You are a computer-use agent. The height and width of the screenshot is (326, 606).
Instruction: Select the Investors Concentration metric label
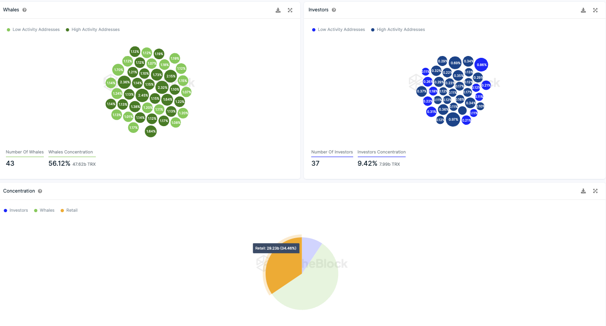coord(381,152)
